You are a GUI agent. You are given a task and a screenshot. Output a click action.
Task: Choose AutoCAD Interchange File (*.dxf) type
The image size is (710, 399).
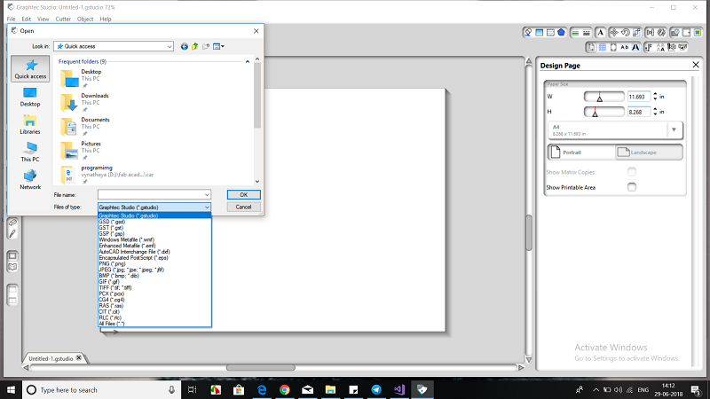click(x=135, y=252)
